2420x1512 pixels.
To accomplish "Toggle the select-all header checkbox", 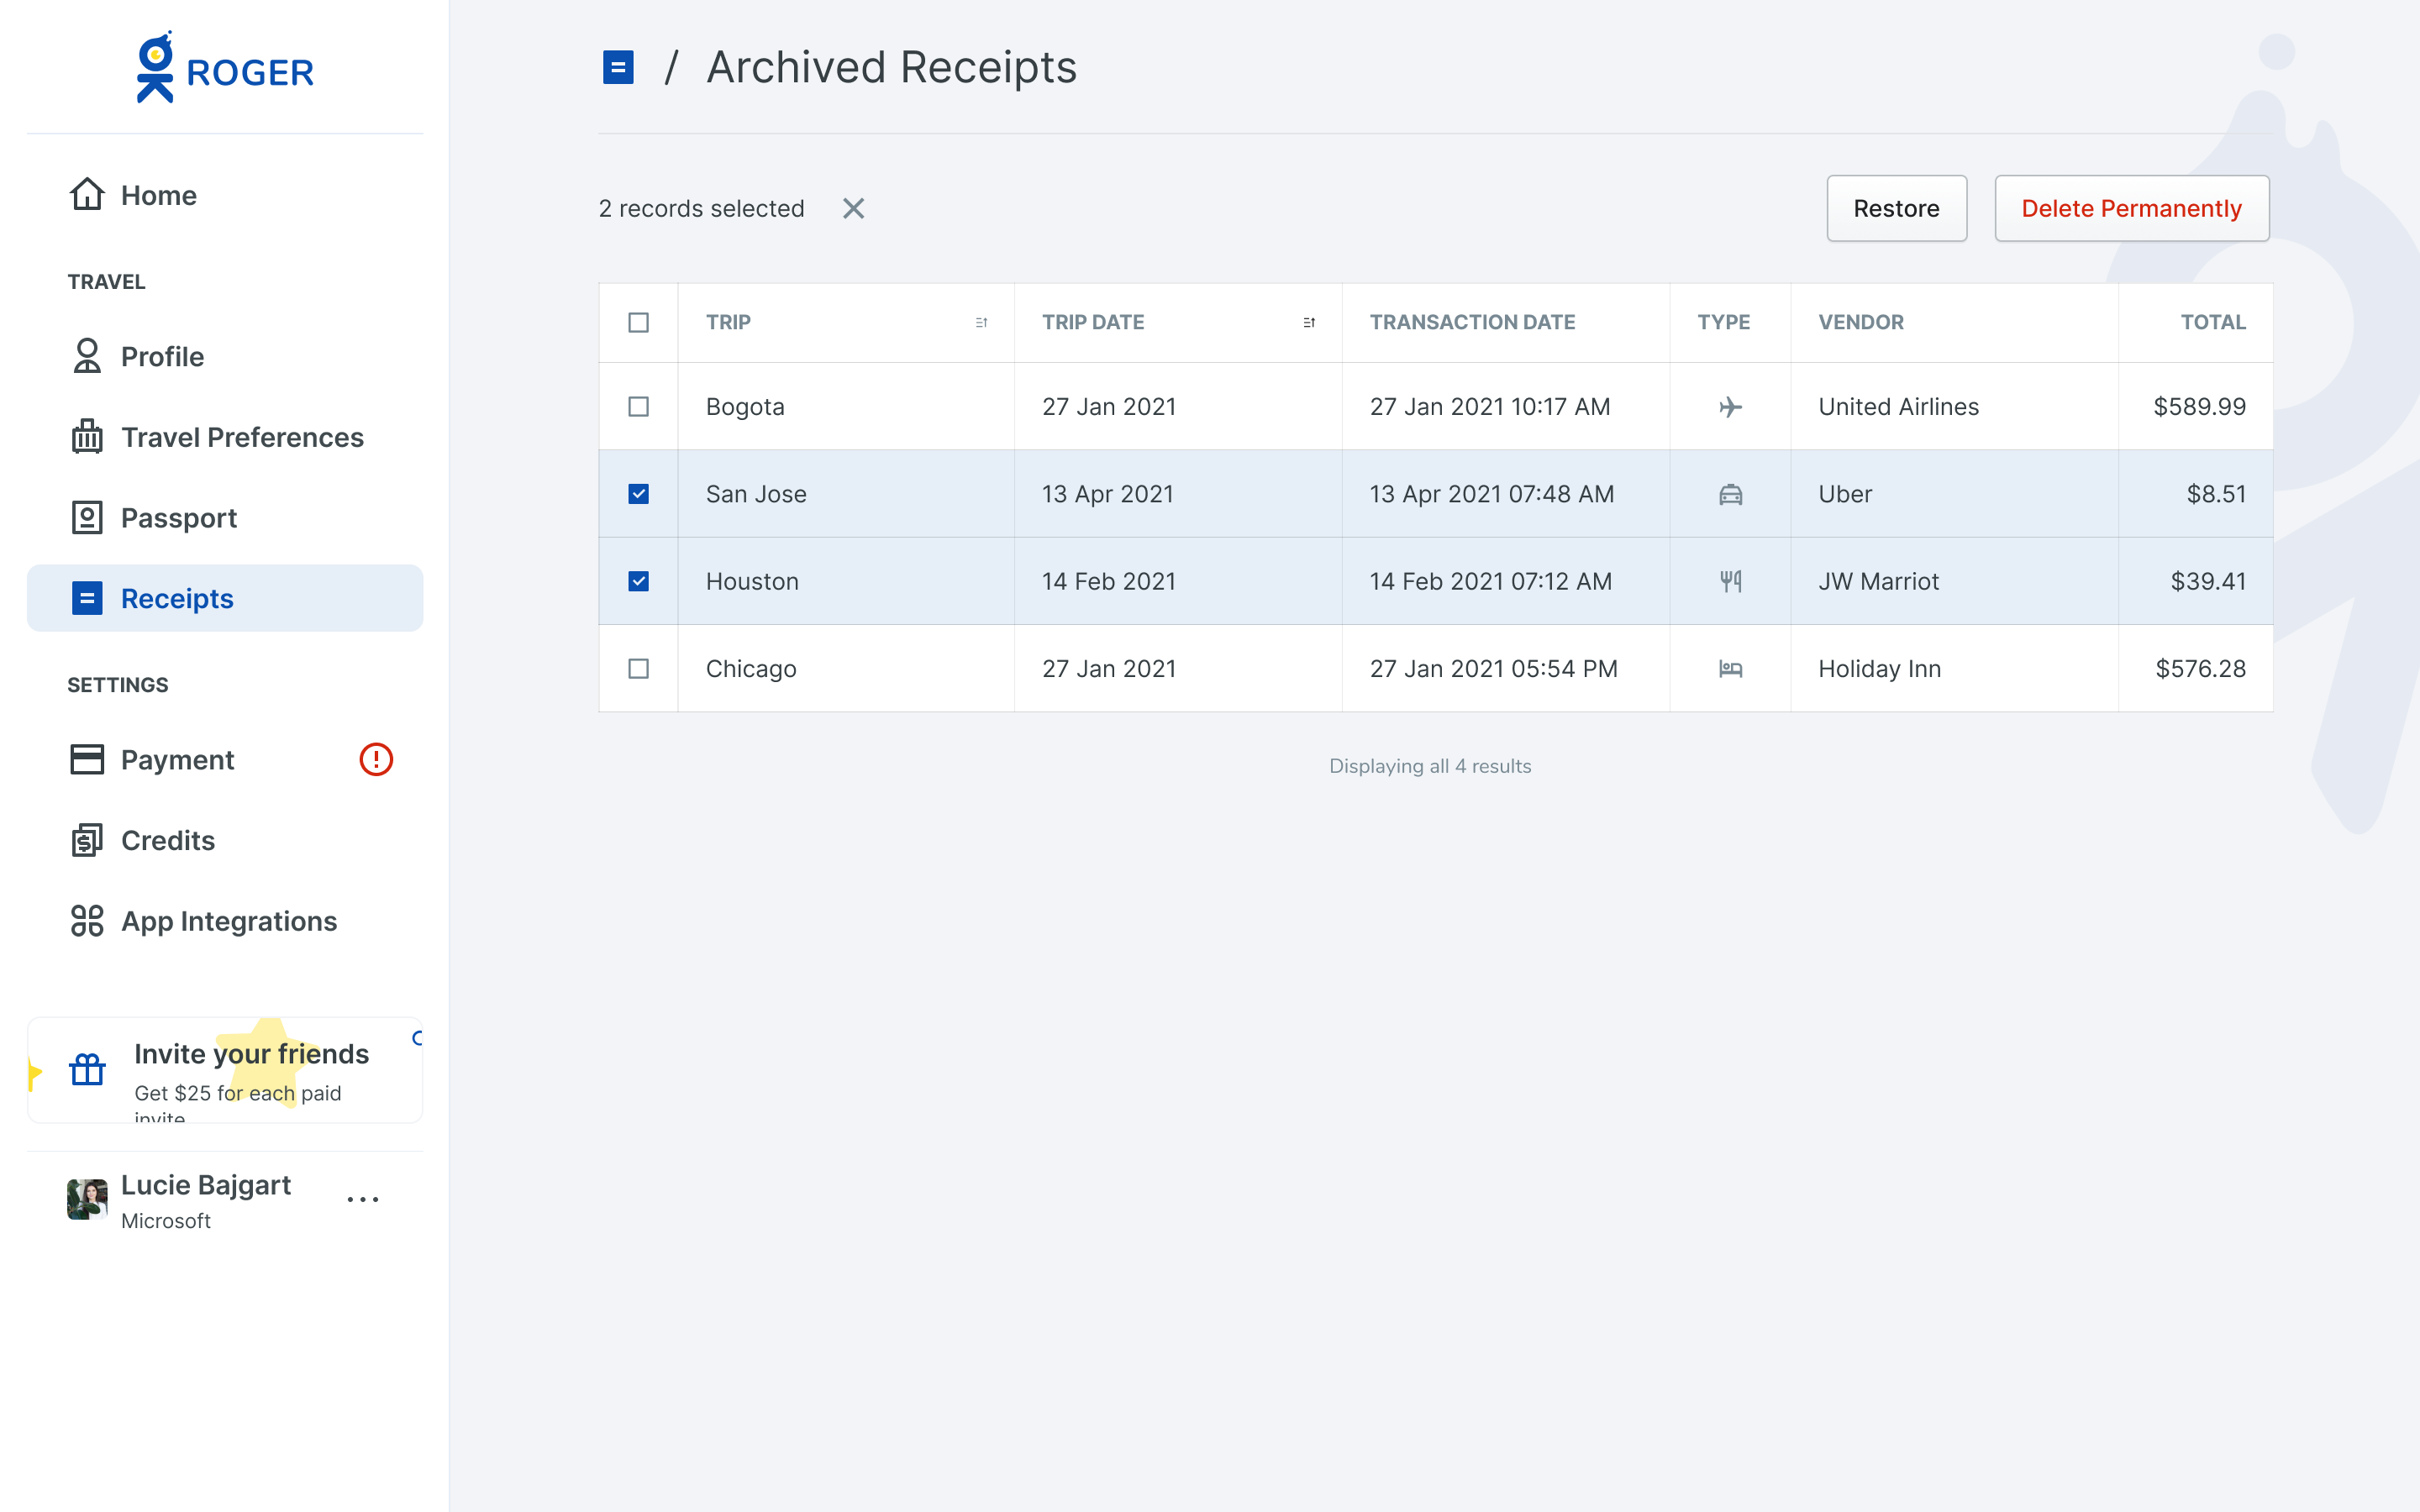I will coord(638,322).
